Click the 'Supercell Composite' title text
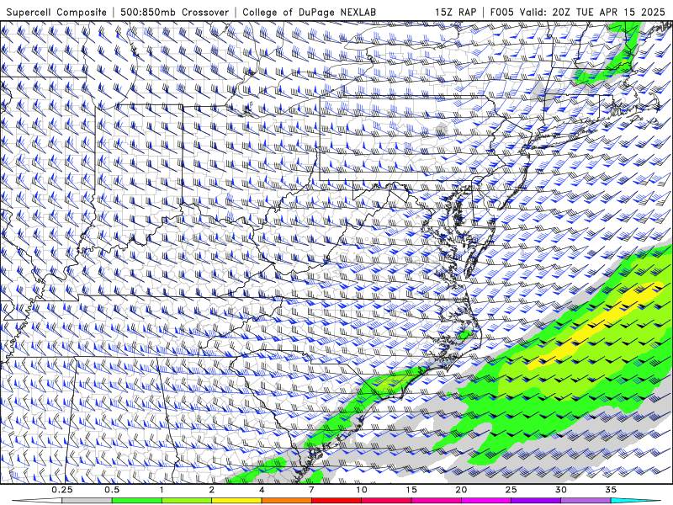Image resolution: width=673 pixels, height=505 pixels. (56, 12)
